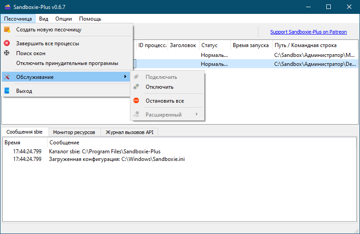
Task: Click the red terminate all processes icon
Action: coord(7,43)
